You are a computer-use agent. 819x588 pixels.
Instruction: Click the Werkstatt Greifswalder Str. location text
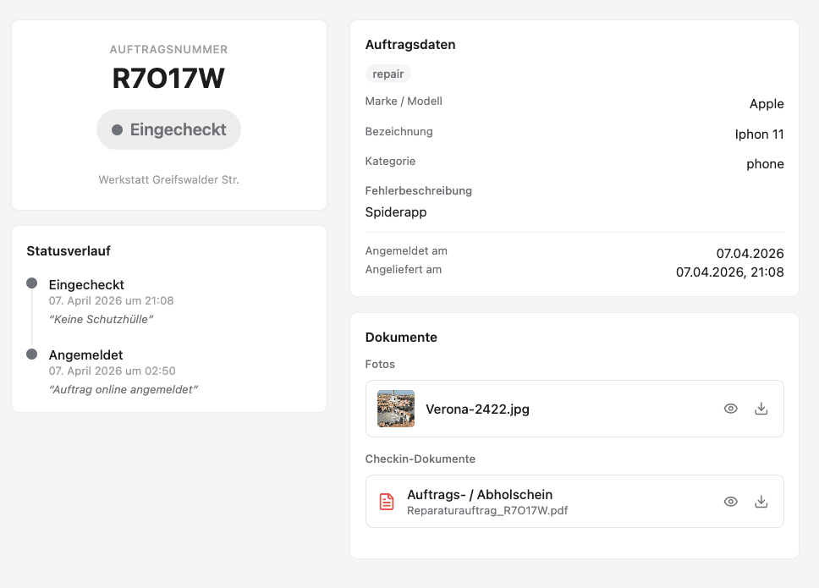pyautogui.click(x=168, y=180)
